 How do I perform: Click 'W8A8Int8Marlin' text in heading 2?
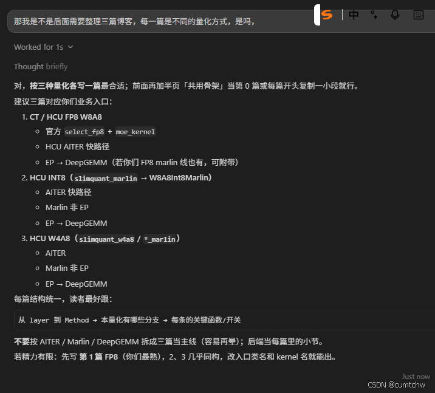coord(179,178)
